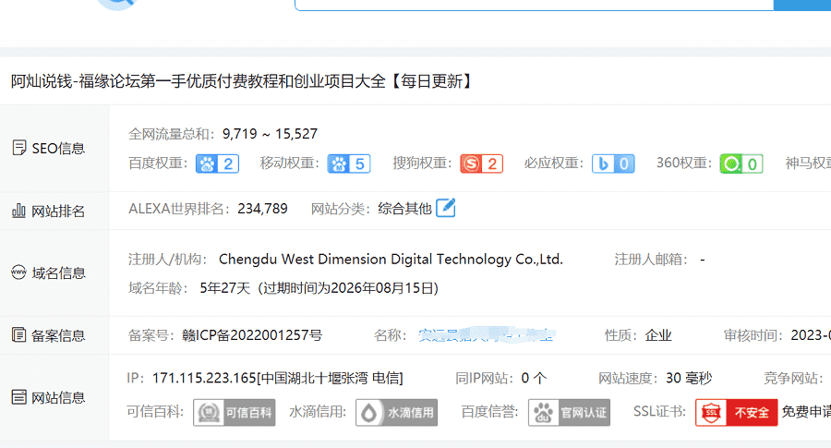Viewport: 831px width, 448px height.
Task: Open the 可信百科 badge
Action: click(x=235, y=413)
